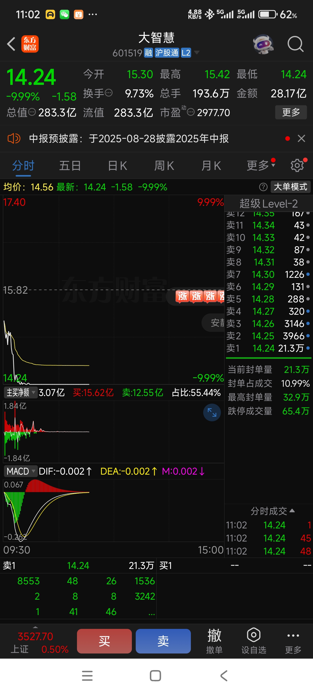Collapse the 分时成交 section
The image size is (313, 695).
click(272, 511)
